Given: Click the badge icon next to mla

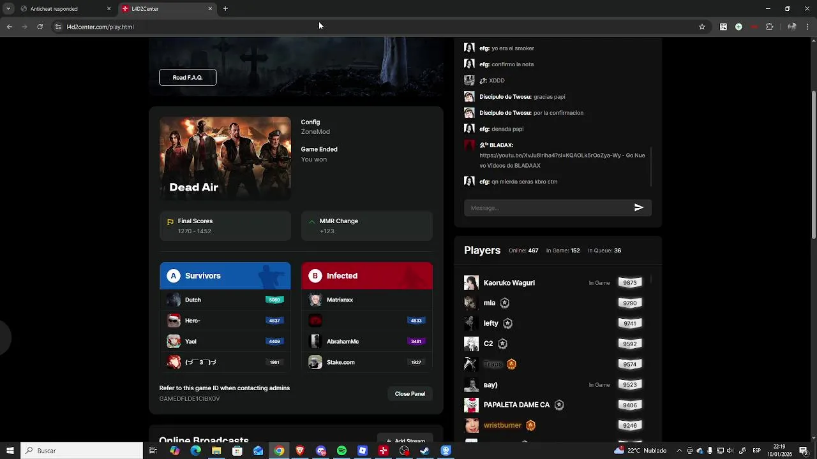Looking at the screenshot, I should pyautogui.click(x=505, y=303).
